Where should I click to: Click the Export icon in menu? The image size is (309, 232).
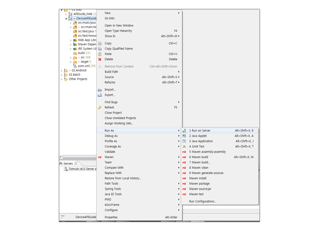coord(100,95)
